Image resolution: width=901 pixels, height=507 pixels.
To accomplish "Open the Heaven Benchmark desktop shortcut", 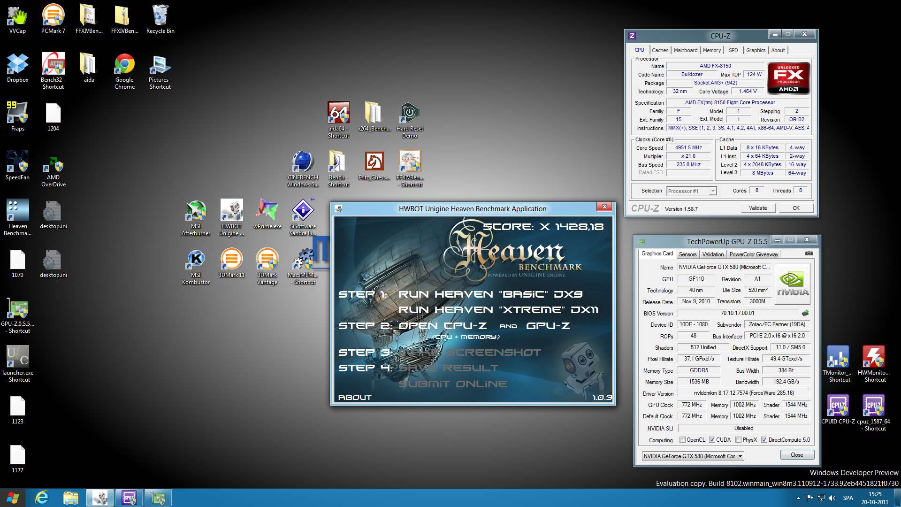I will [17, 218].
